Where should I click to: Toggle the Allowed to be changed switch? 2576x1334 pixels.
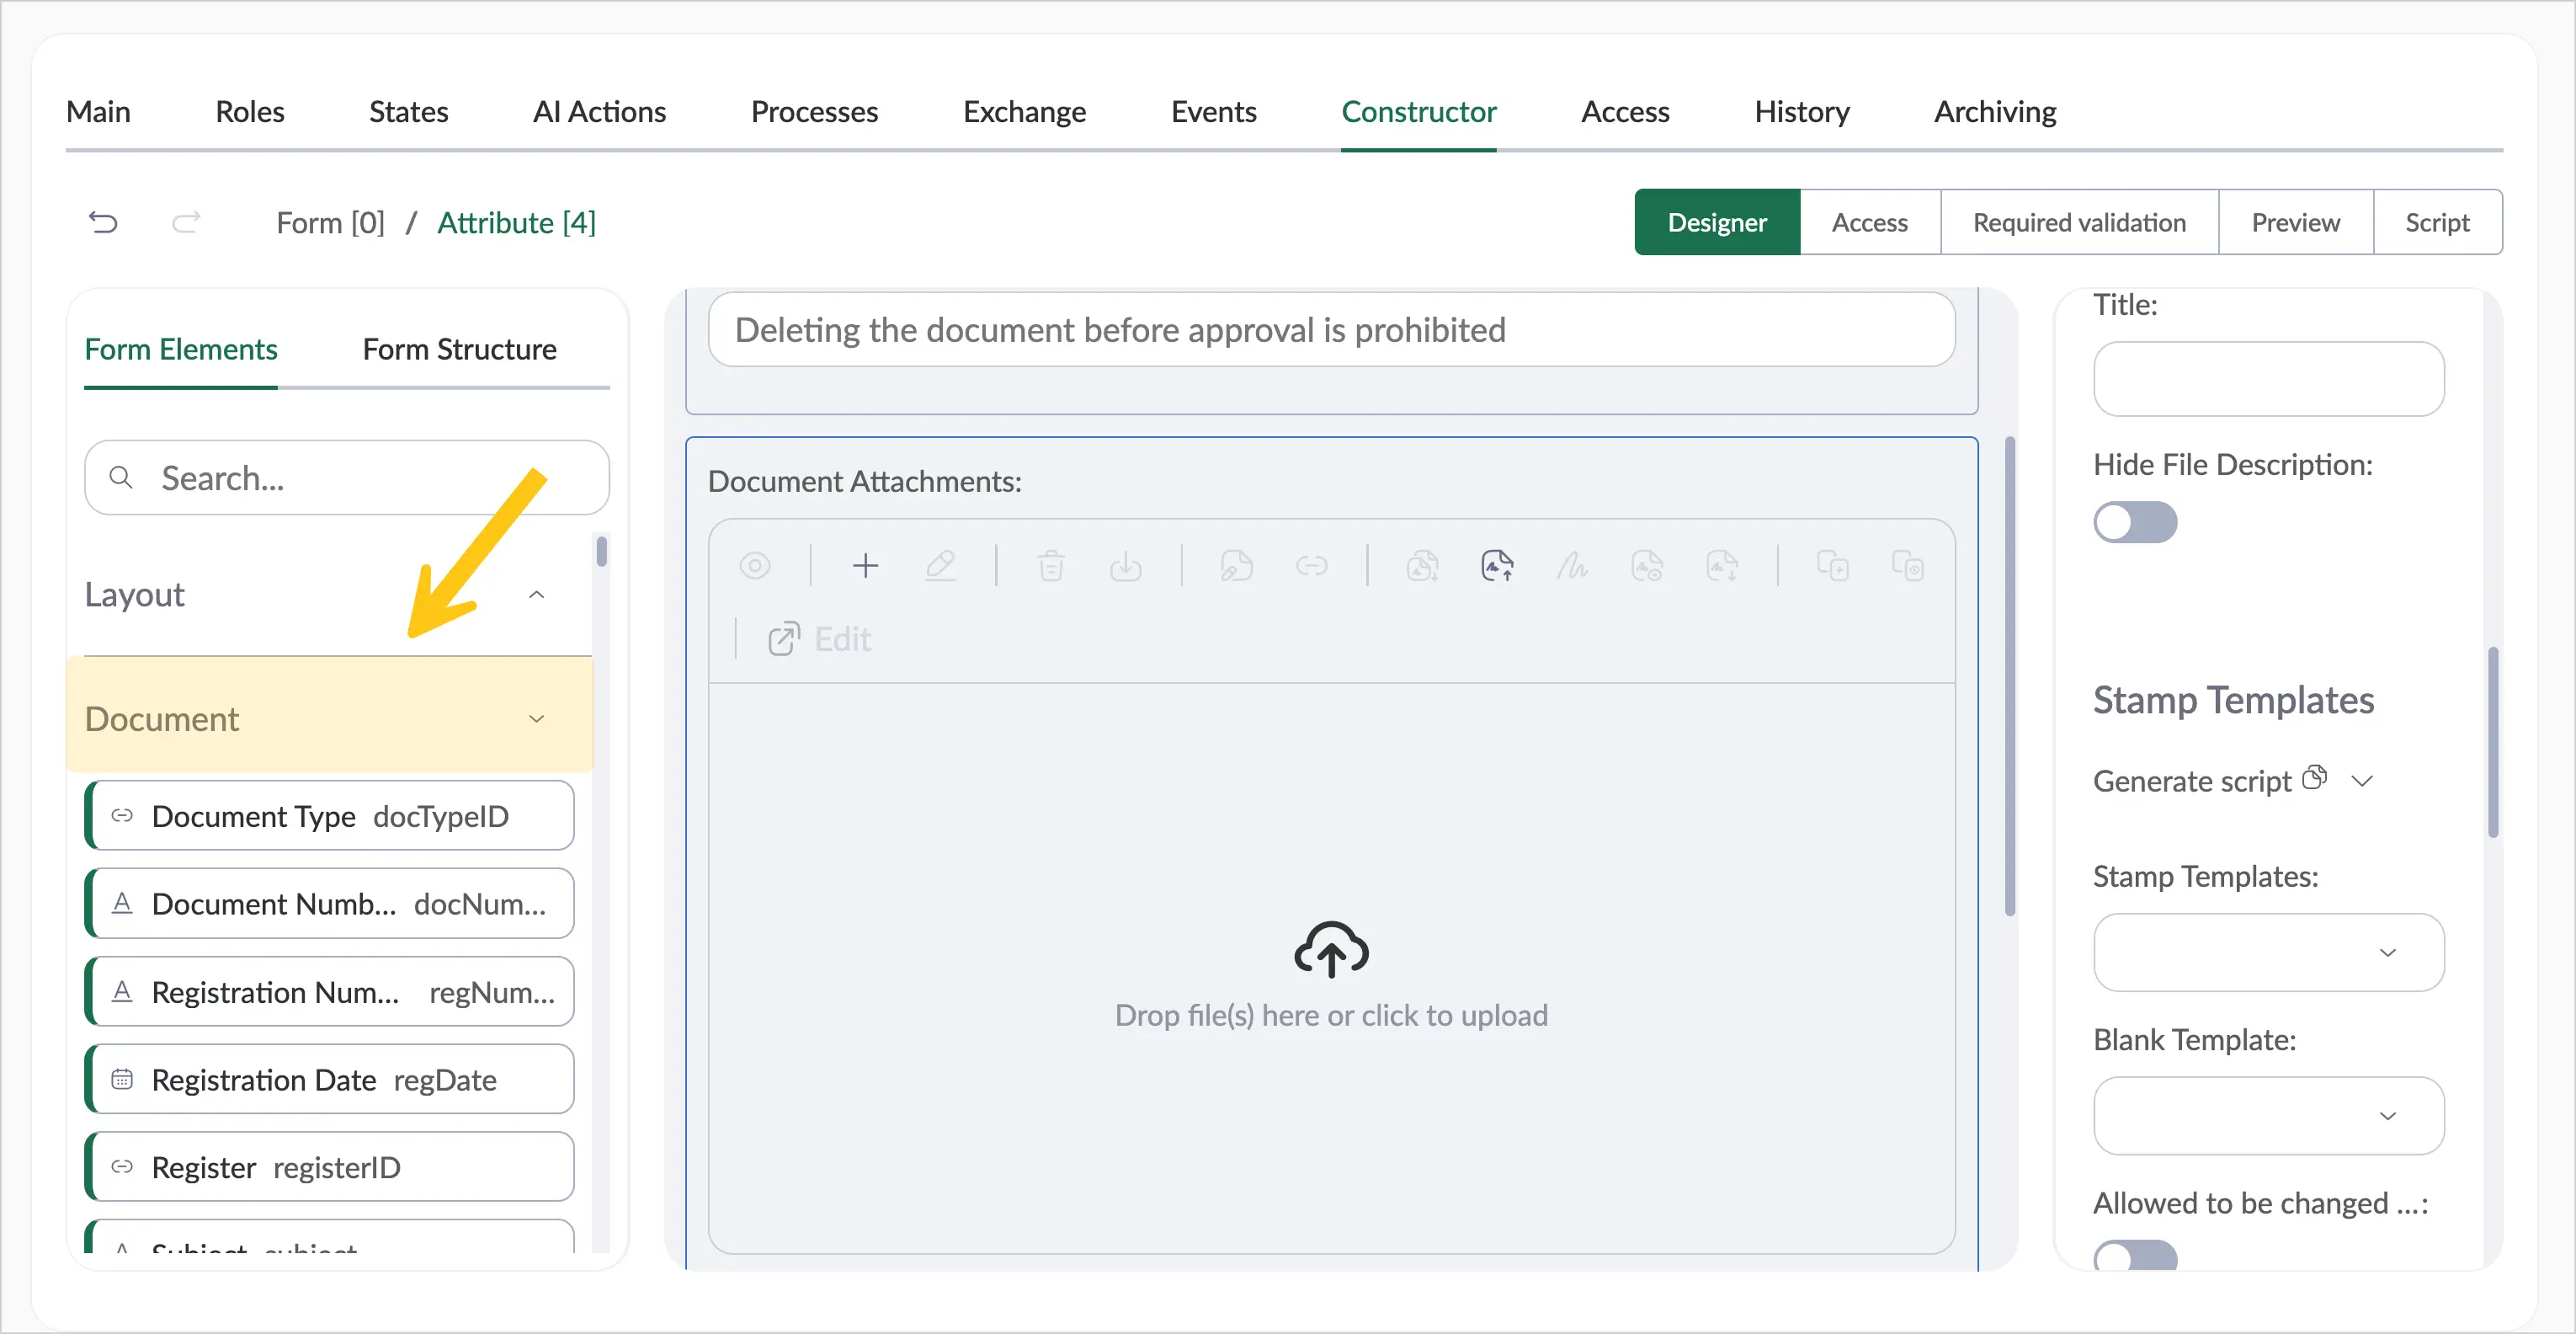(x=2135, y=1255)
